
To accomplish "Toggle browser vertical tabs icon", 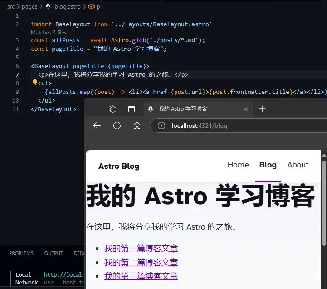I will click(x=132, y=109).
